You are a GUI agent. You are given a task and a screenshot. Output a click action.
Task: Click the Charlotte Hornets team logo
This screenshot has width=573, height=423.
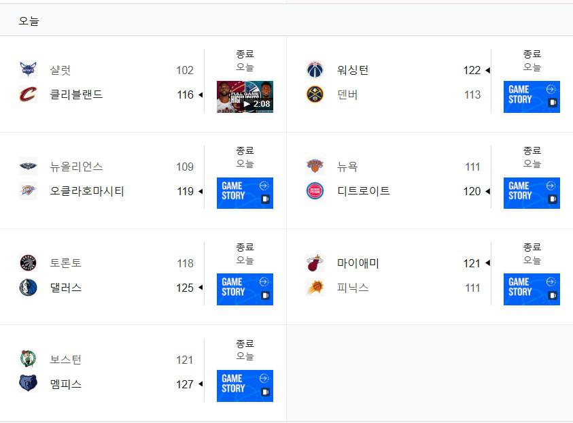tap(28, 69)
